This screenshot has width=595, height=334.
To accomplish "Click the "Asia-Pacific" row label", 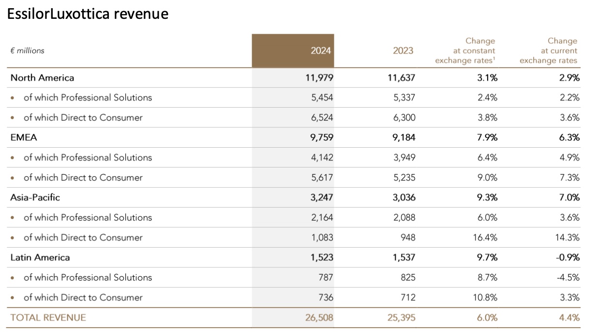I will pyautogui.click(x=35, y=197).
